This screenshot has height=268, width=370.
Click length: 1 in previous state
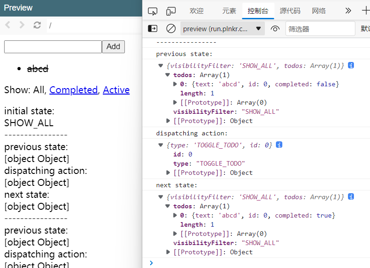pyautogui.click(x=197, y=93)
